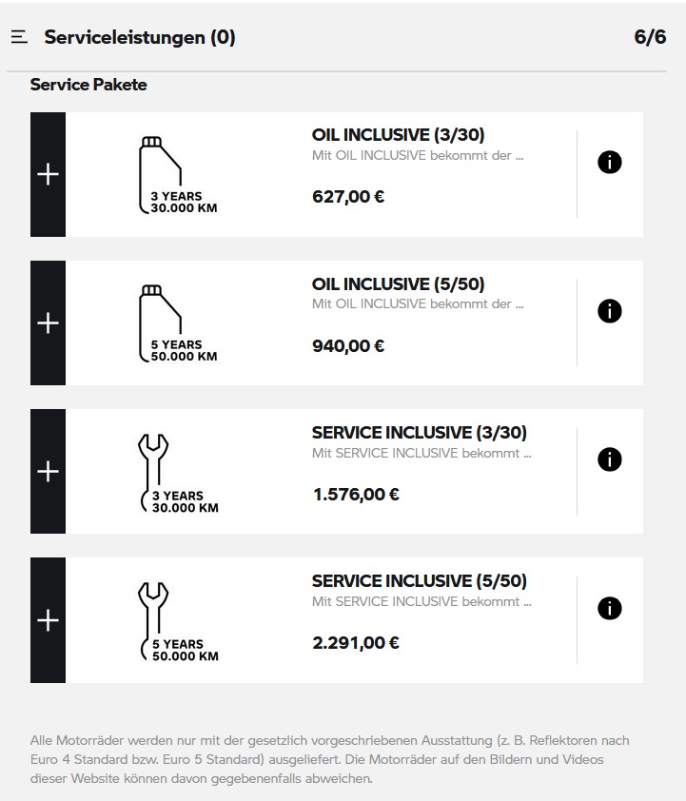Click the 6/6 step indicator
686x801 pixels.
[650, 38]
